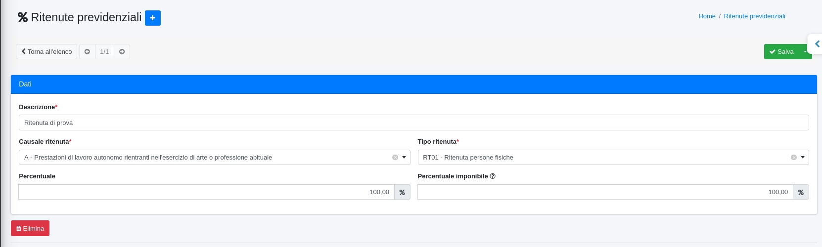Go to next record arrow
The image size is (822, 247).
[x=122, y=52]
